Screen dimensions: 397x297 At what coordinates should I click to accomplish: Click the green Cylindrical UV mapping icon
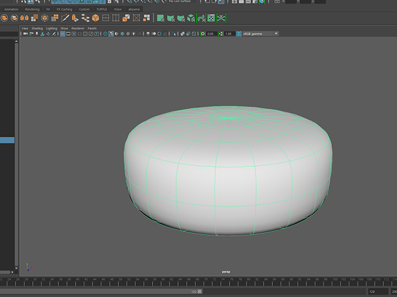[x=171, y=18]
